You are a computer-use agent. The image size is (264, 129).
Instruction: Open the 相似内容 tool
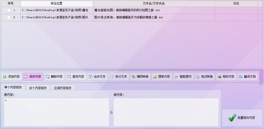click(x=226, y=77)
